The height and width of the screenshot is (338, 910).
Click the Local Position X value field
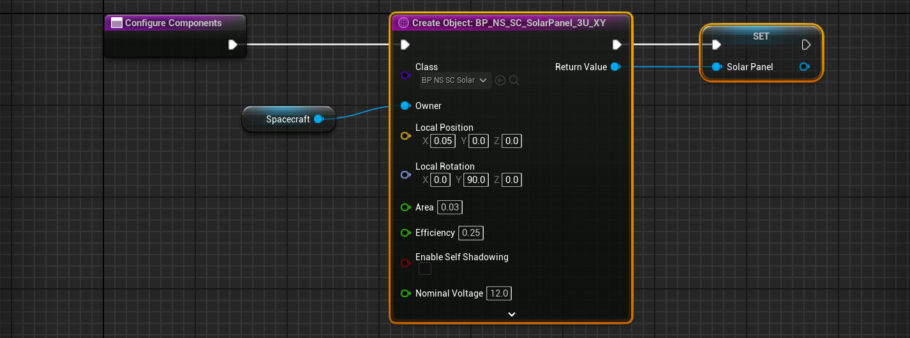[443, 141]
